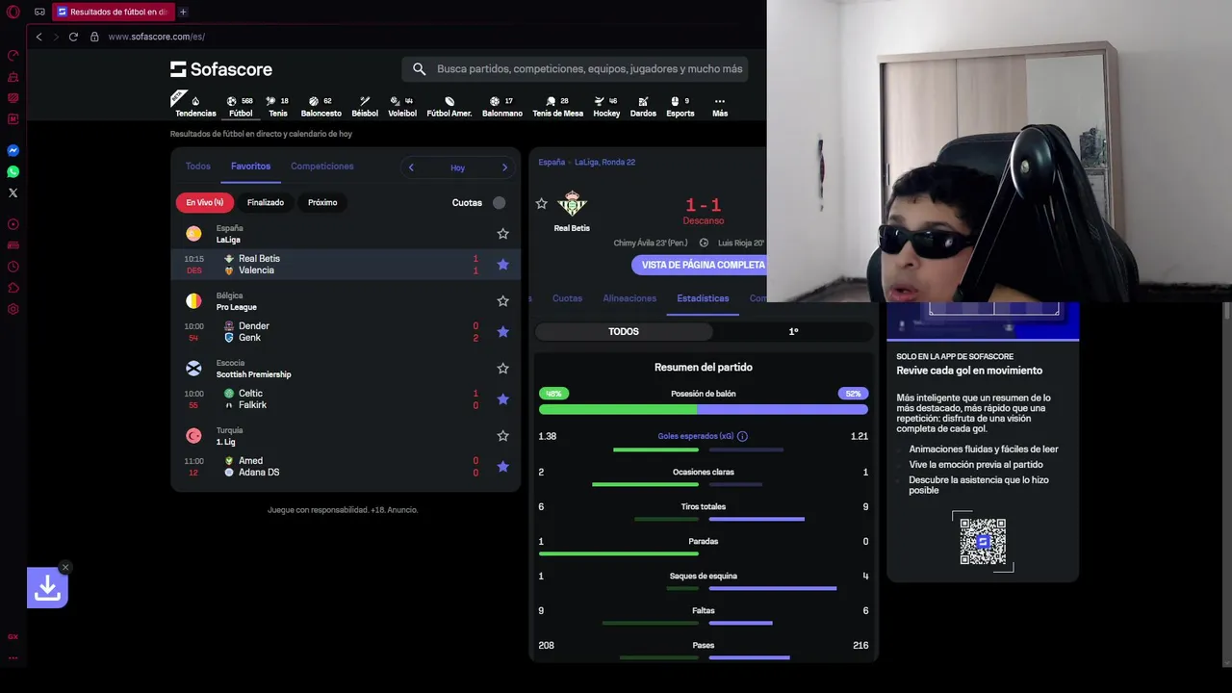Select Hockey sport category
Viewport: 1232px width, 693px height.
point(606,106)
